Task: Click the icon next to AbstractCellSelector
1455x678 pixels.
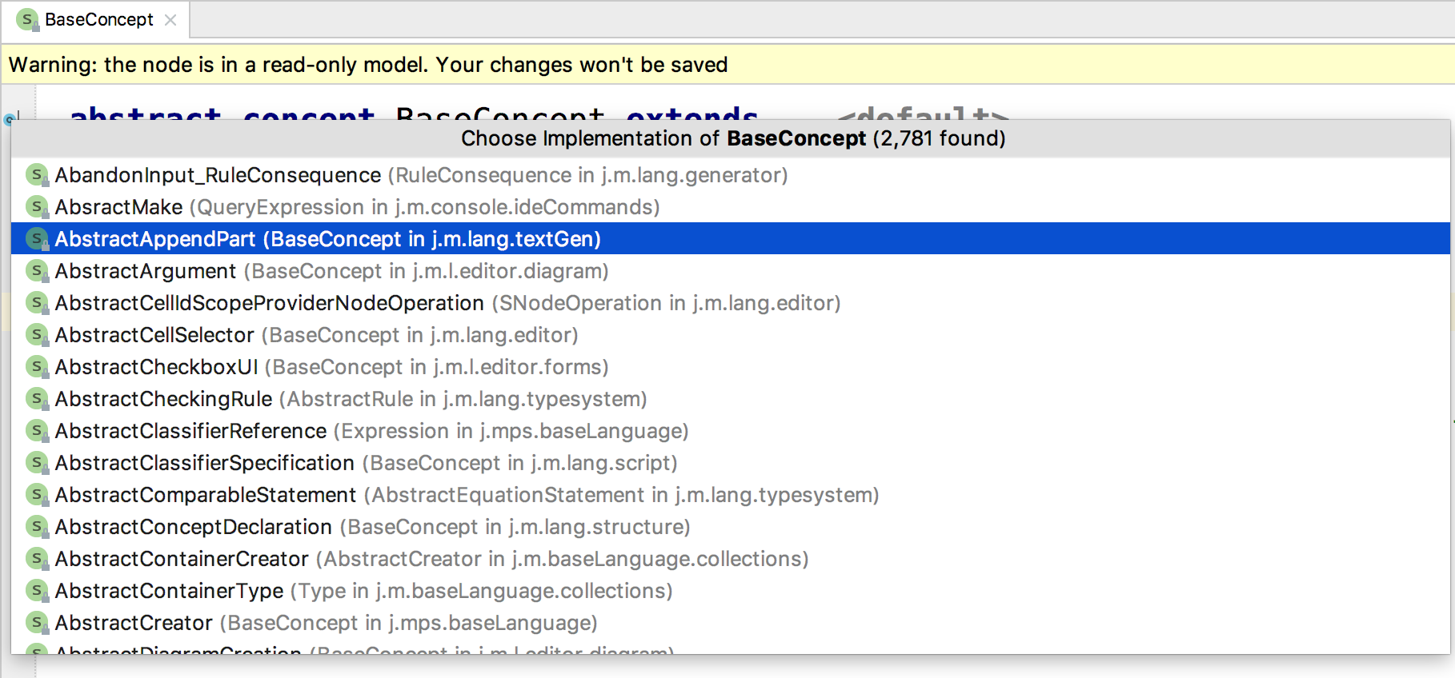Action: pyautogui.click(x=37, y=335)
